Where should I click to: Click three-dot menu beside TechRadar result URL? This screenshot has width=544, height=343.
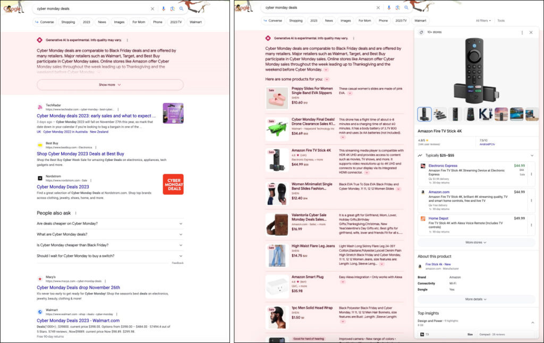pos(118,109)
